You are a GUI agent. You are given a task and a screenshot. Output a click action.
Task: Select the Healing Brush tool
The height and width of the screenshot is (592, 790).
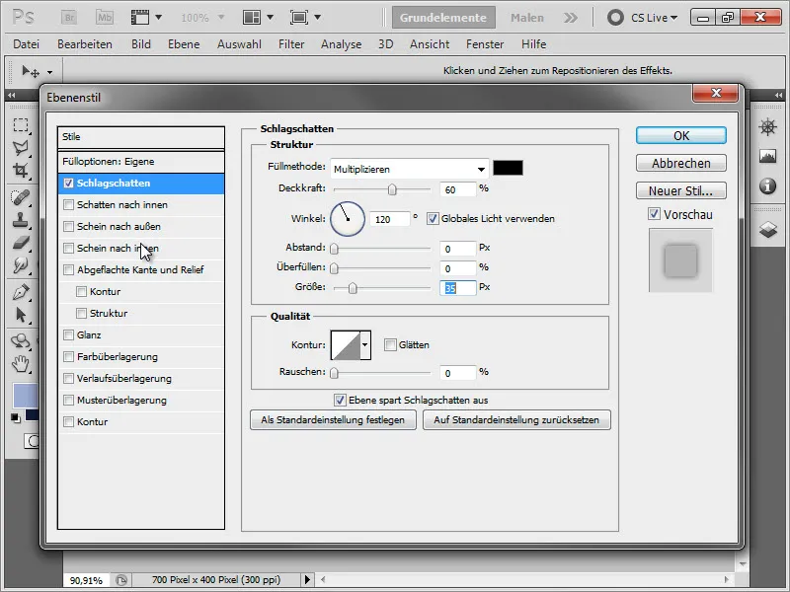coord(21,197)
